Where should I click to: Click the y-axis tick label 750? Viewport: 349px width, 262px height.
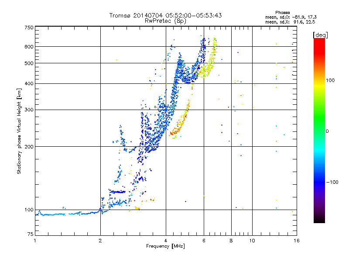coord(29,28)
